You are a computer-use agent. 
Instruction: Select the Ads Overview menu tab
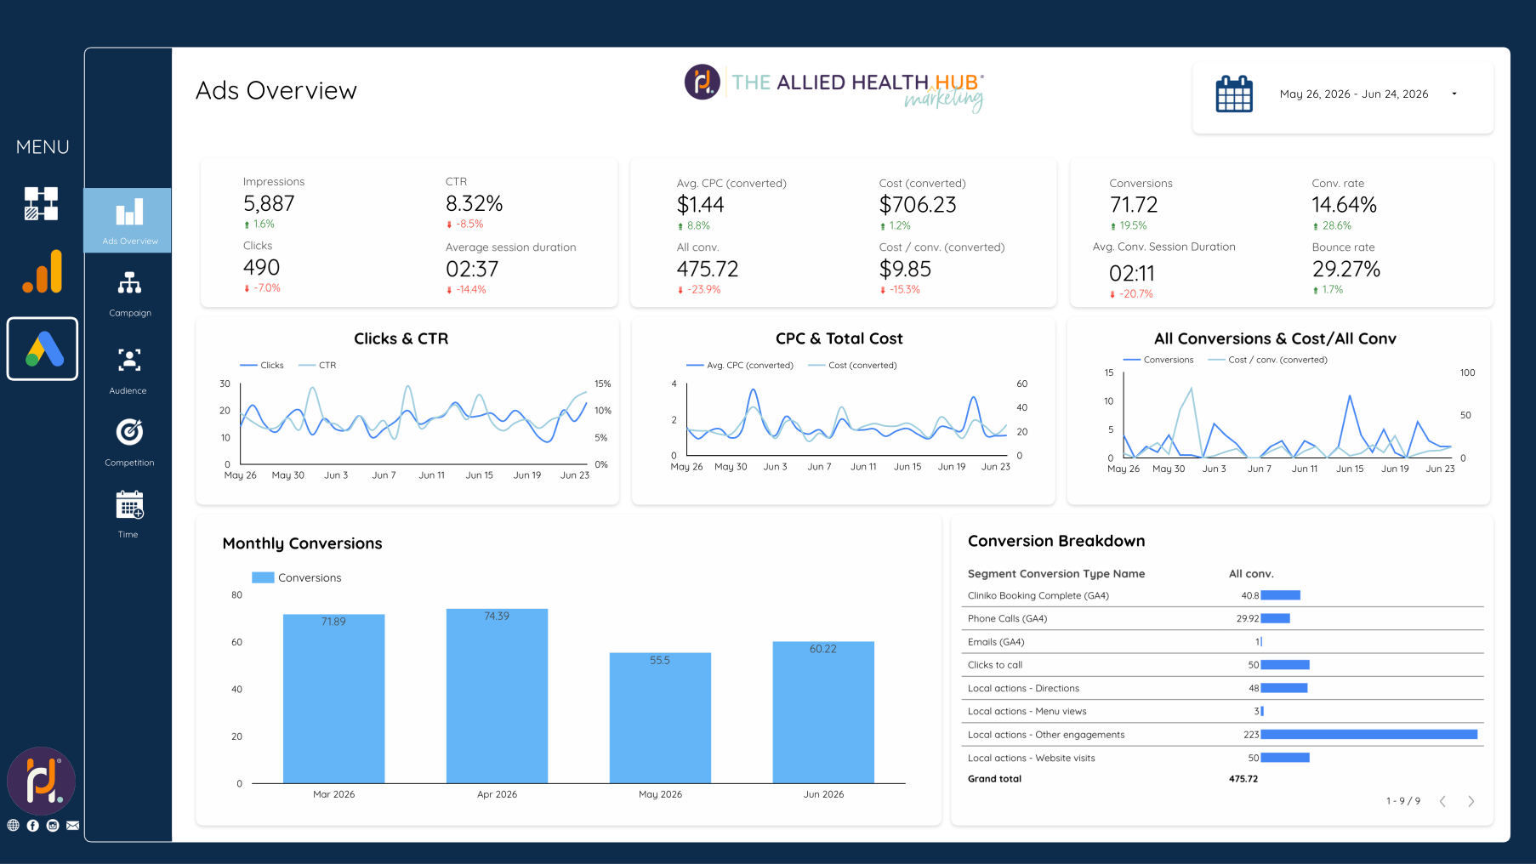(128, 220)
